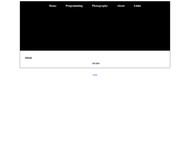
Task: Click the italic TO-DO text
Action: click(96, 63)
